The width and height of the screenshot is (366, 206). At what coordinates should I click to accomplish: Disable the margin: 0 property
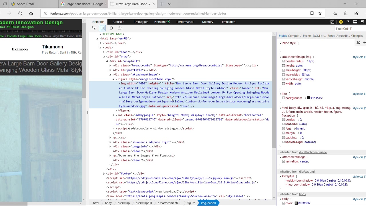point(283,133)
